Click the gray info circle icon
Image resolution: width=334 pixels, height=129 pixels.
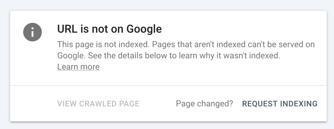[33, 32]
